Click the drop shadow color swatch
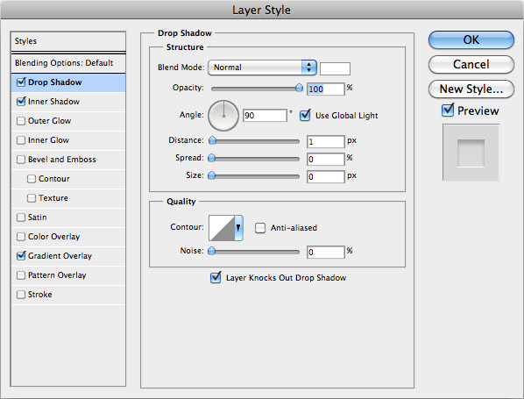The image size is (524, 399). coord(335,68)
